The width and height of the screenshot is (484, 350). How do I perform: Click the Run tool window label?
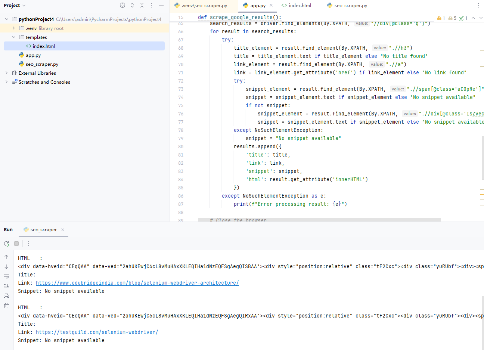pos(8,230)
